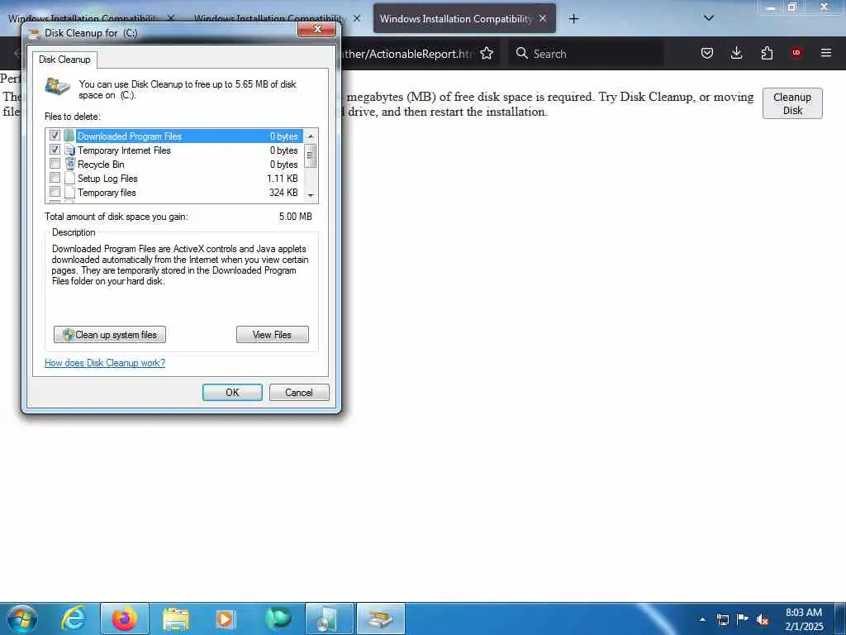Close the second Firefox tab
This screenshot has width=846, height=635.
357,18
